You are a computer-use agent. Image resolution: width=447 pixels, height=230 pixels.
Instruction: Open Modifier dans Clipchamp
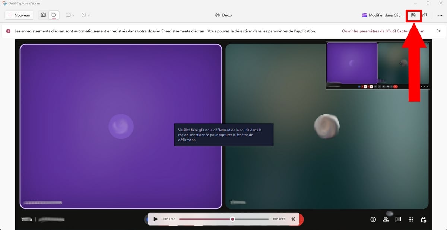382,15
